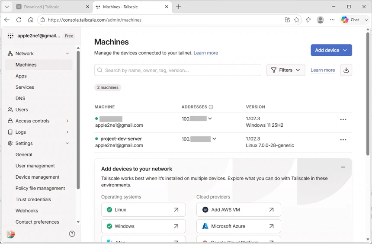Go to browser home page icon
The height and width of the screenshot is (244, 372).
click(x=31, y=20)
